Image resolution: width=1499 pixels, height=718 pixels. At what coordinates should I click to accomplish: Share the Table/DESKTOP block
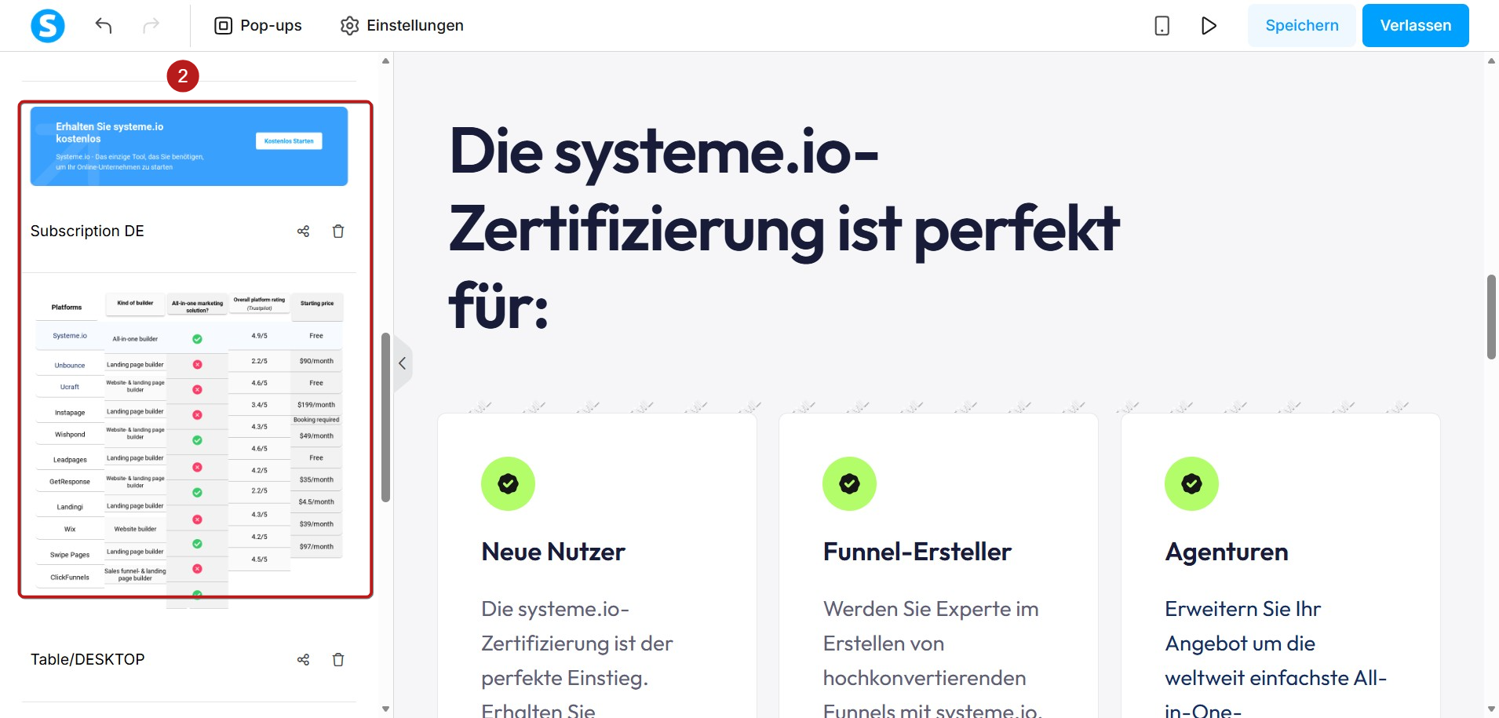point(304,660)
